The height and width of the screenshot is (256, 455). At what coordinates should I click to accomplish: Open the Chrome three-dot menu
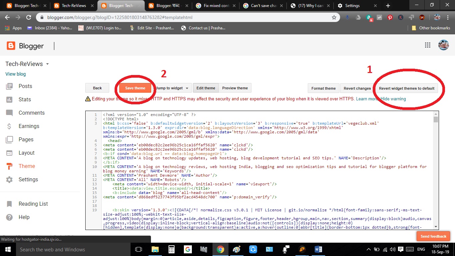448,17
